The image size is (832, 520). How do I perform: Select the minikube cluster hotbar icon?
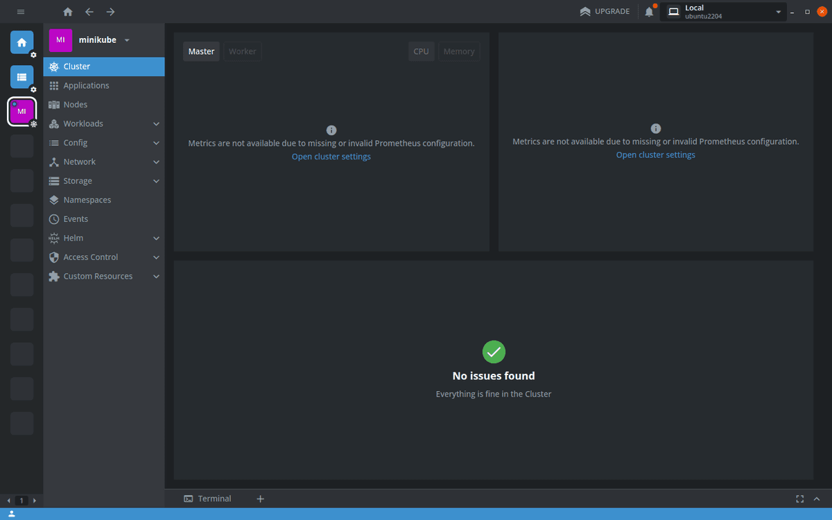21,112
